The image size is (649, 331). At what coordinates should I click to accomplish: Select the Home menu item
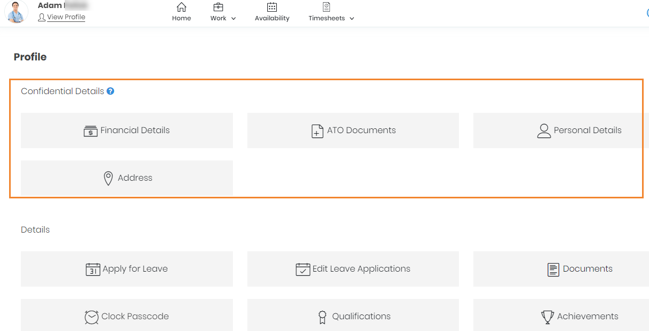[x=182, y=18]
